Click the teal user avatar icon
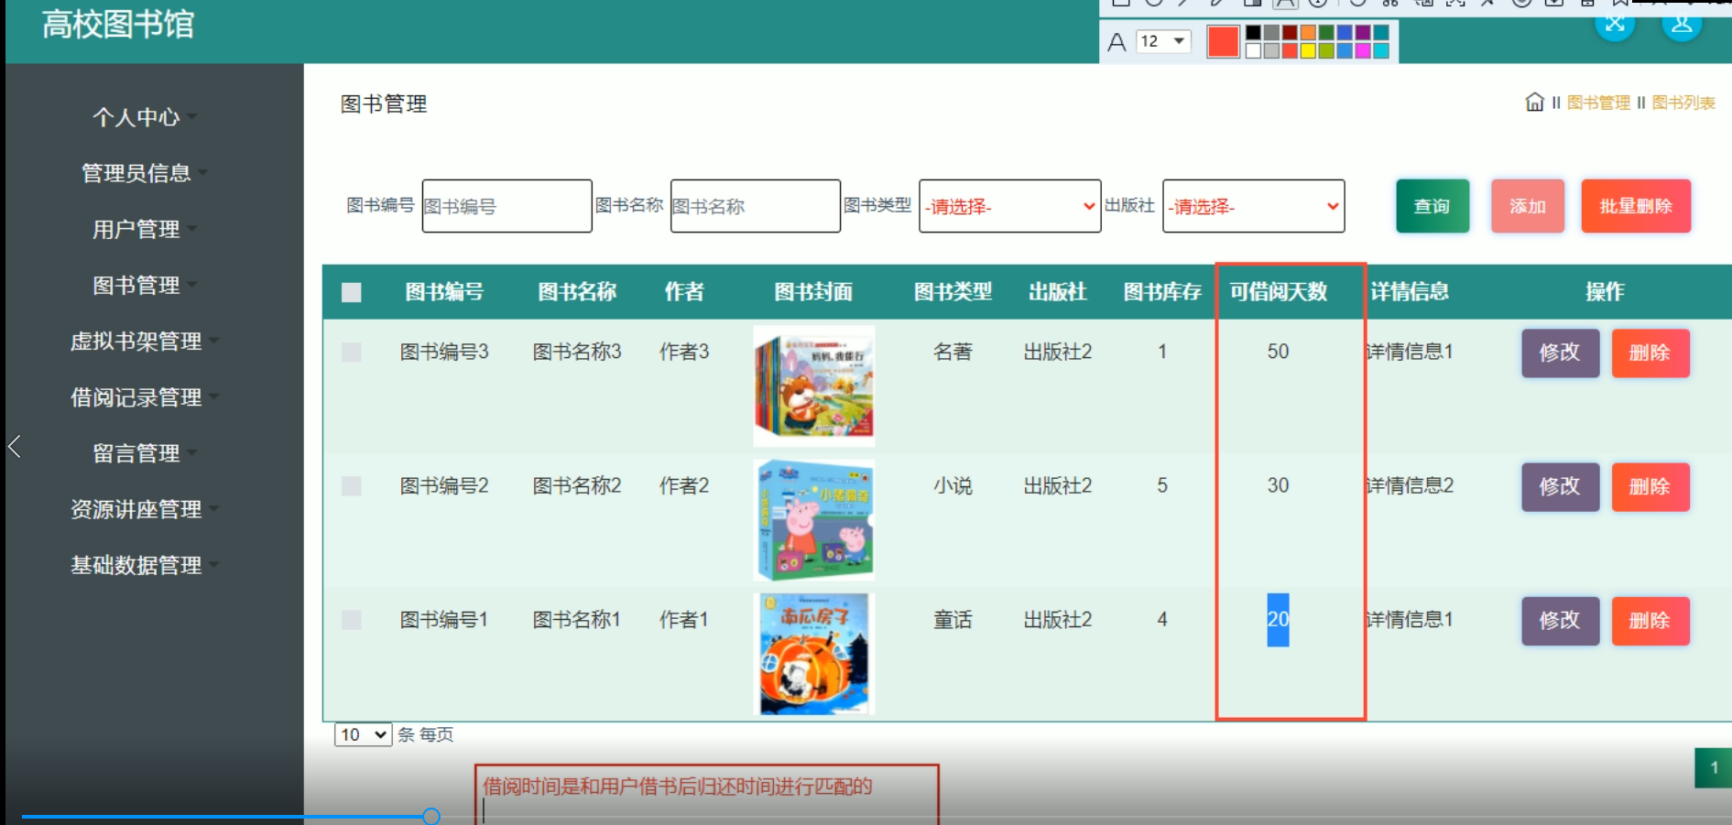1732x825 pixels. pos(1683,25)
